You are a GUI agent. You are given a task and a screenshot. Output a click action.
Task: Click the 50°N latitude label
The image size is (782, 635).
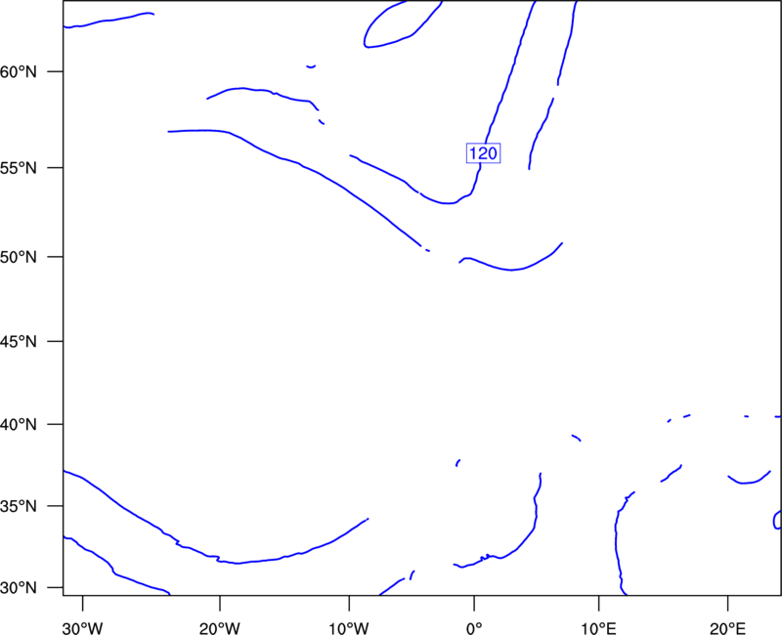[x=19, y=257]
